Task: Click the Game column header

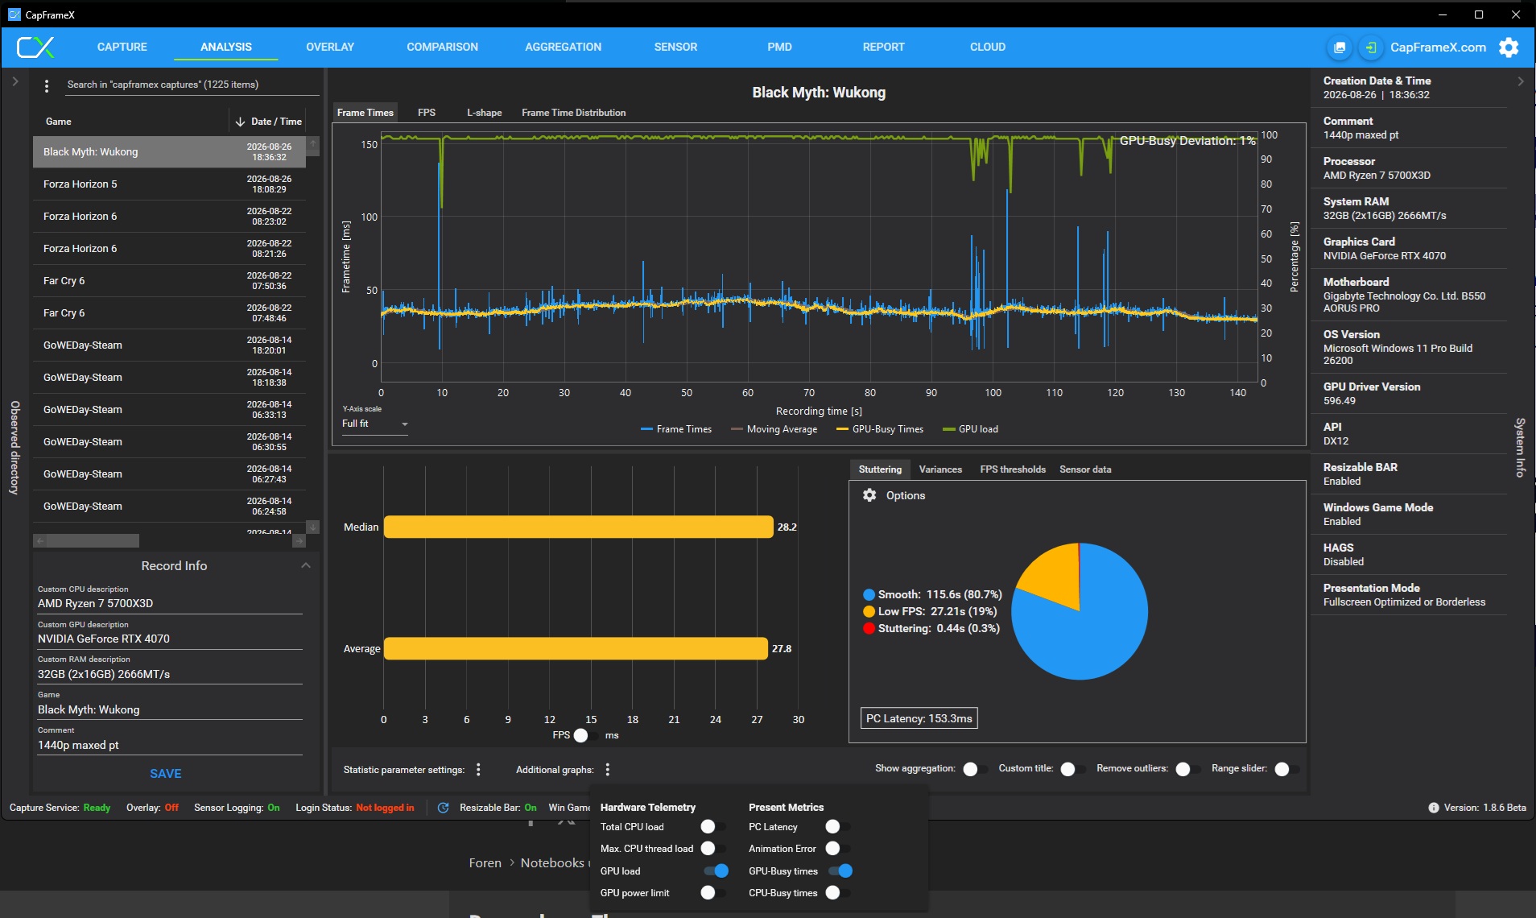Action: [x=59, y=122]
